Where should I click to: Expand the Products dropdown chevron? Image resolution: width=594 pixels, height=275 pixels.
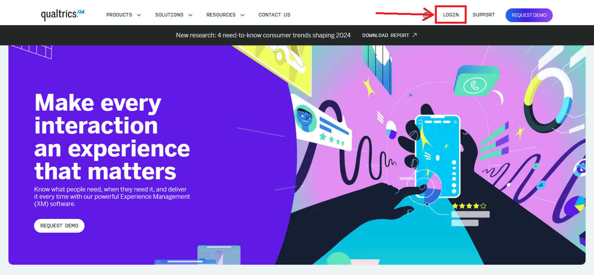(x=139, y=15)
